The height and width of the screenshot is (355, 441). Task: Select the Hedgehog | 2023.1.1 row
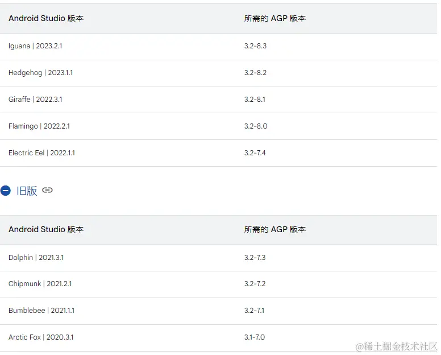tap(40, 73)
